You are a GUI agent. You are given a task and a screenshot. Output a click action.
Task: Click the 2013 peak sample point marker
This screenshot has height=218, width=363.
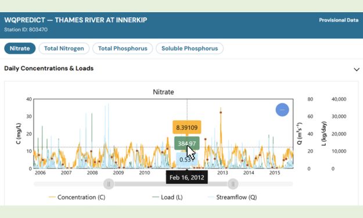click(x=221, y=113)
